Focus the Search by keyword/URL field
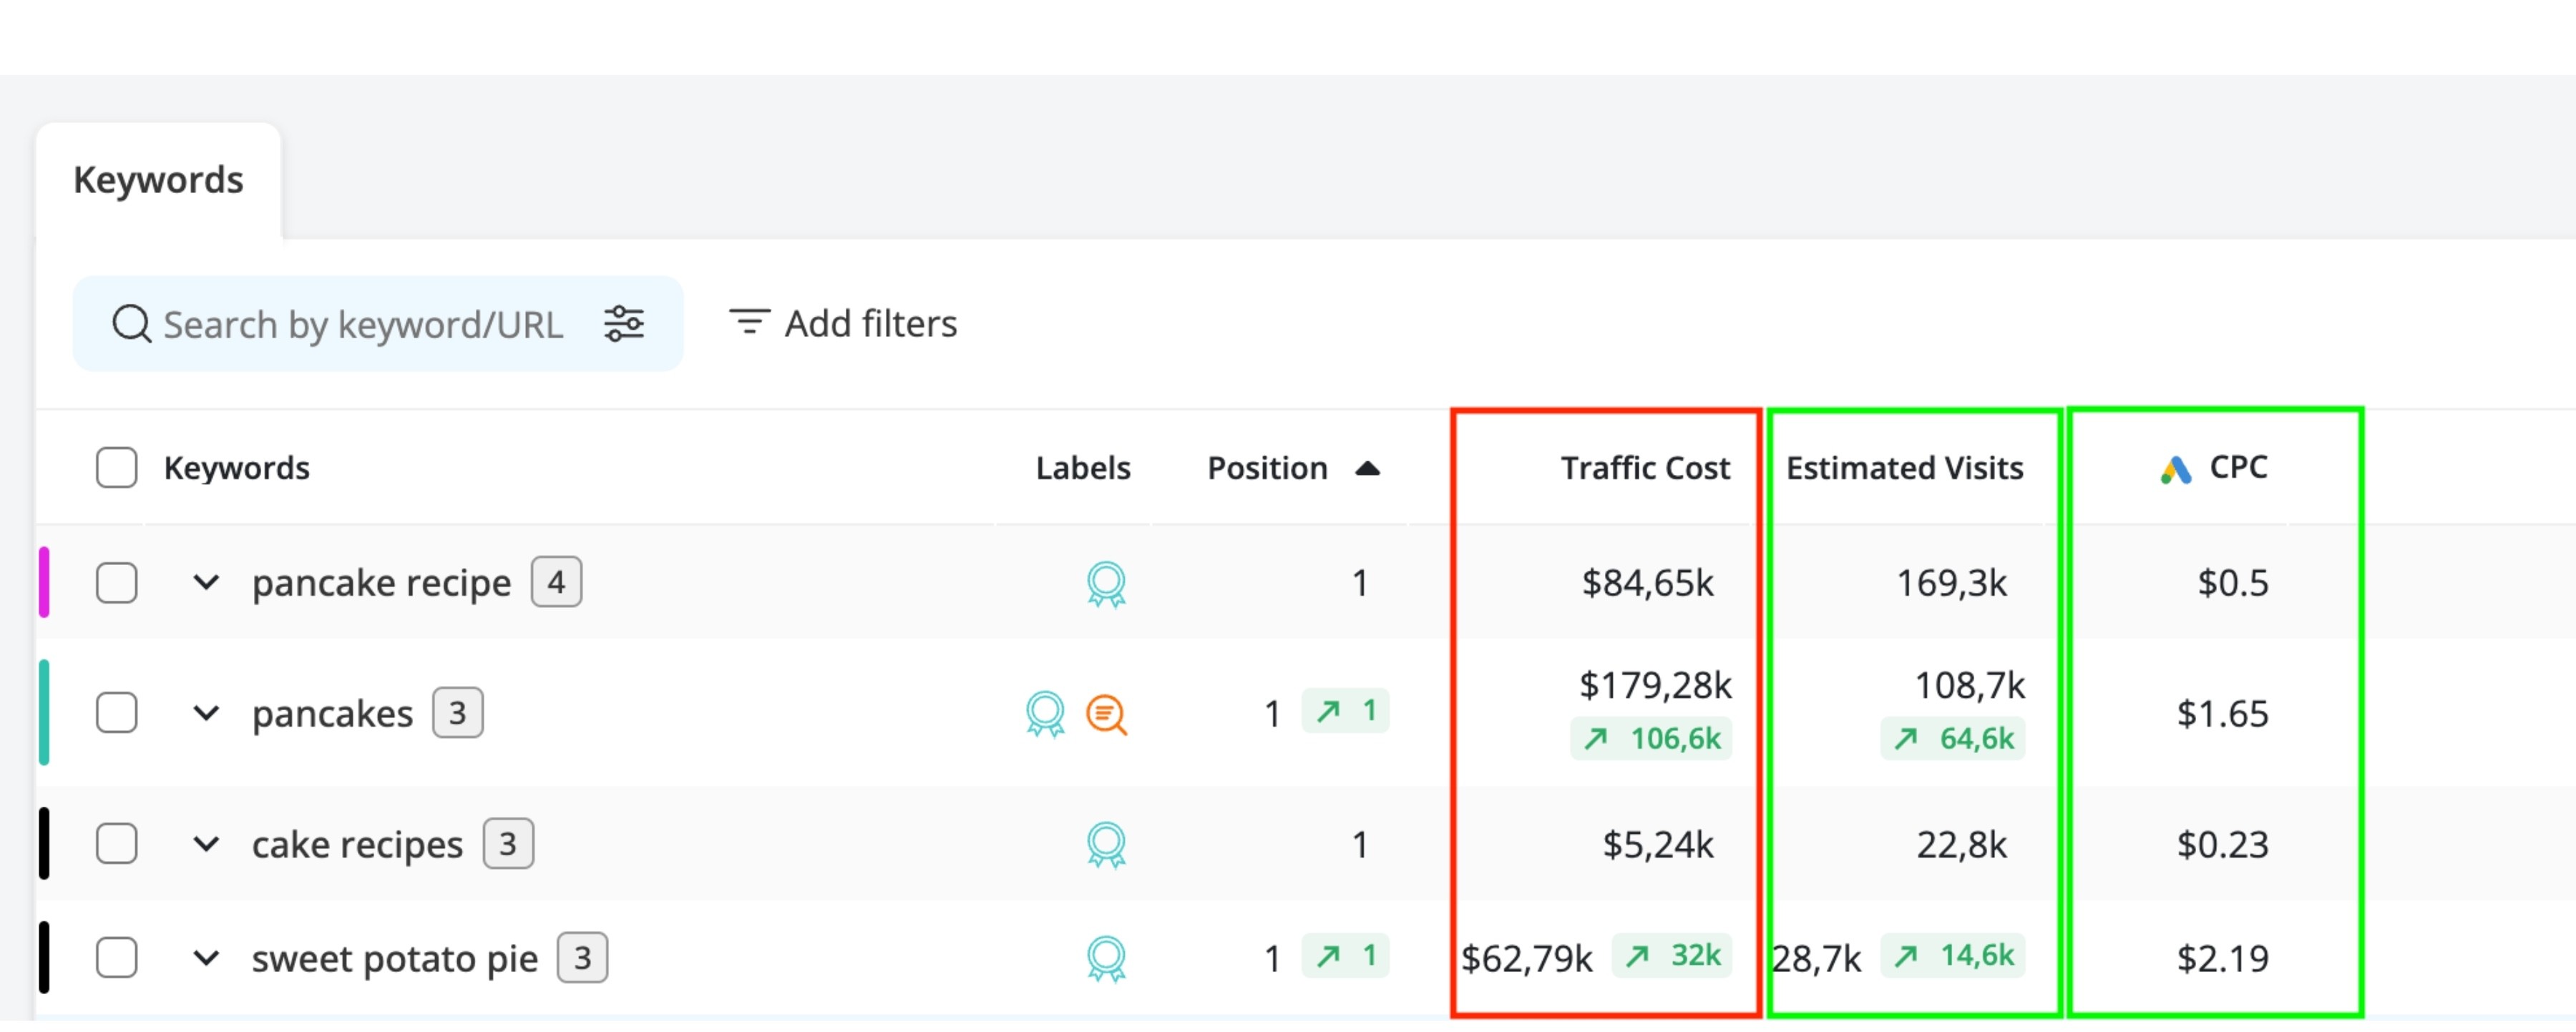Viewport: 2576px width, 1032px height. pyautogui.click(x=378, y=324)
